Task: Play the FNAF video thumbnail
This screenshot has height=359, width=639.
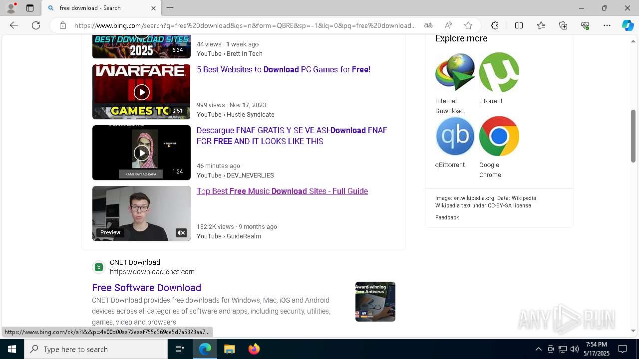Action: pos(141,153)
